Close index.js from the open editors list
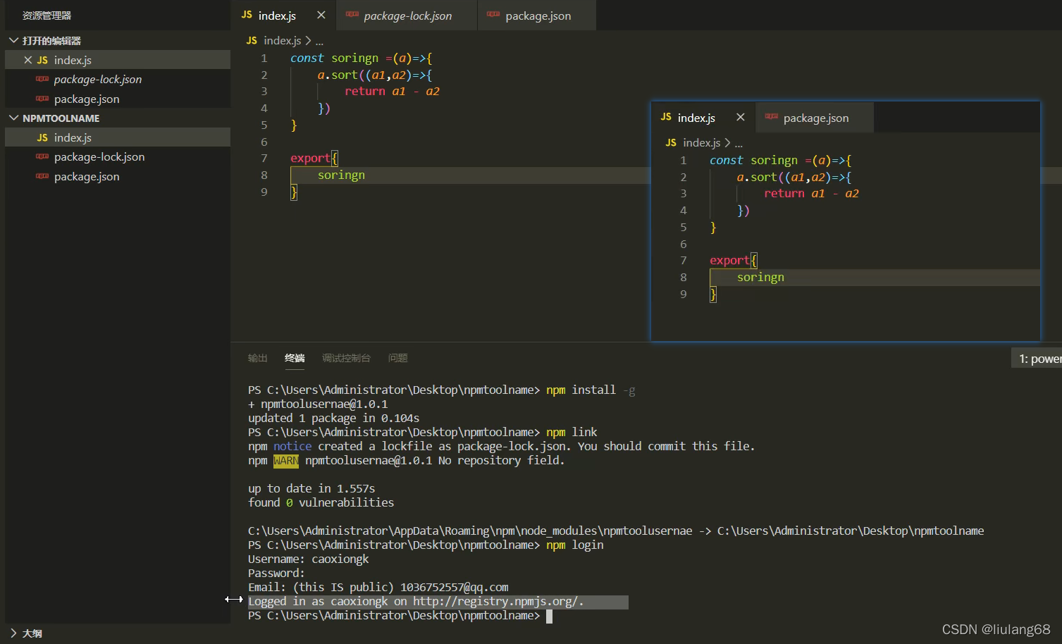This screenshot has height=644, width=1062. (28, 60)
